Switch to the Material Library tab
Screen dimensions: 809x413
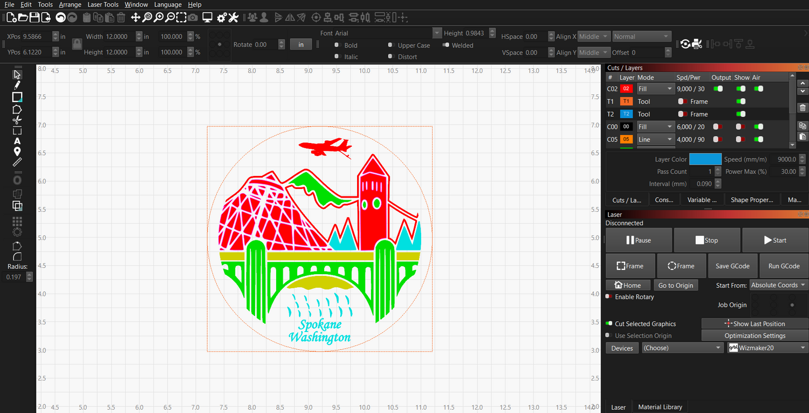[x=660, y=407]
